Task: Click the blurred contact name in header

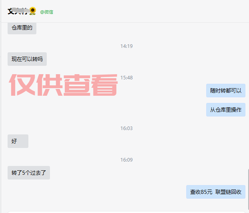Action: point(18,11)
